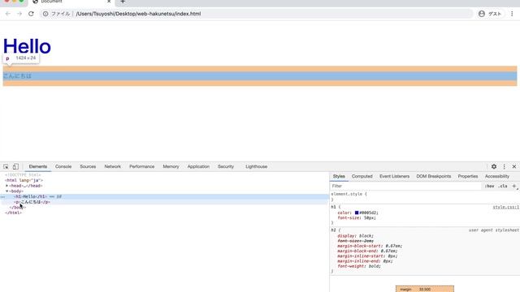This screenshot has width=520, height=292.
Task: Open the Application tab
Action: 198,166
